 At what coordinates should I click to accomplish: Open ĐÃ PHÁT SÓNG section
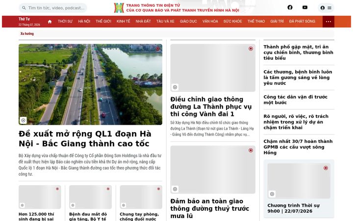pyautogui.click(x=302, y=21)
